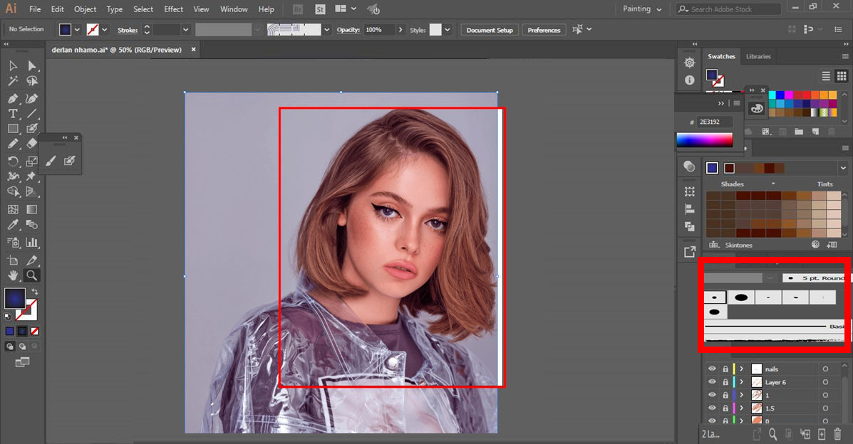Select the Rotate tool

[13, 162]
